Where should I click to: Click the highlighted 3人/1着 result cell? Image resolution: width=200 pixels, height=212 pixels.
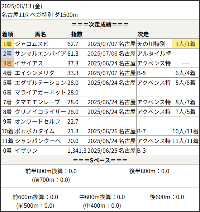(185, 44)
